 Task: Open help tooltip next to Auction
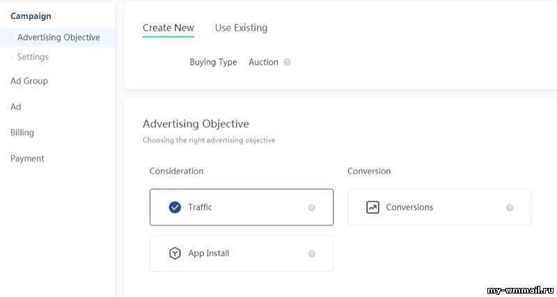(x=287, y=62)
